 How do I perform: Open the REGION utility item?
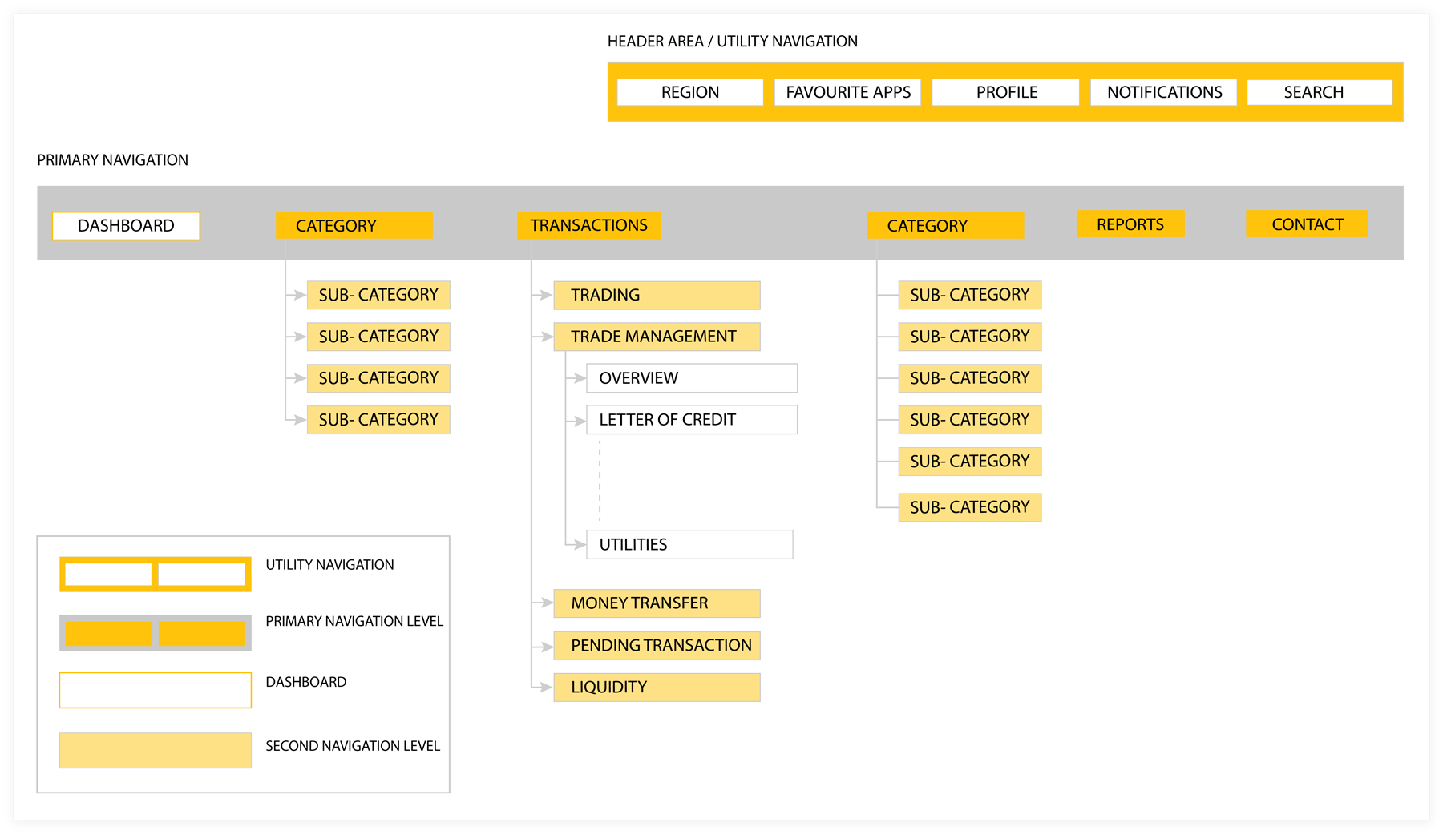(x=690, y=92)
